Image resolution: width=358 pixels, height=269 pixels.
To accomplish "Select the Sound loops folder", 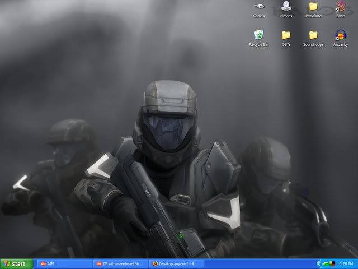I will [x=313, y=39].
